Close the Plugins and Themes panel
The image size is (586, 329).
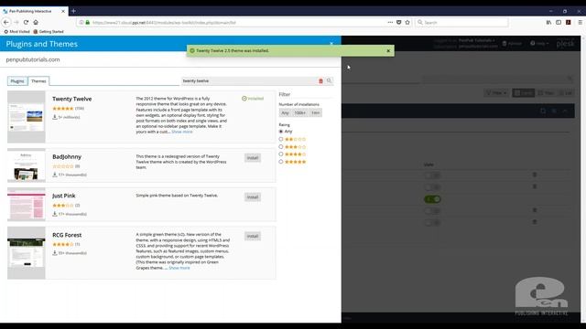[331, 44]
